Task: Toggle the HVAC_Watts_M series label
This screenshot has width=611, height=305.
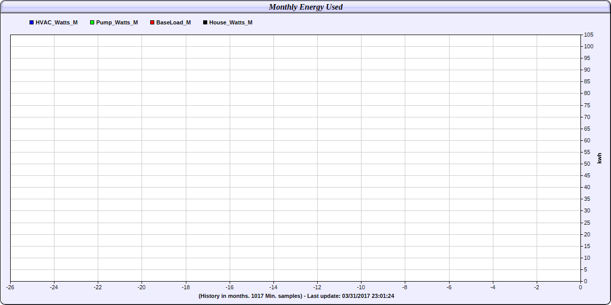Action: pyautogui.click(x=57, y=23)
